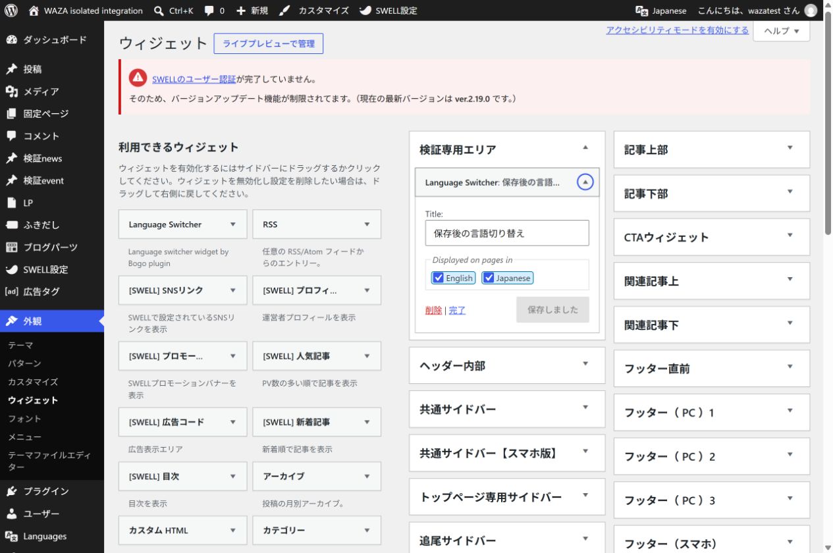Click the [ad] icon beside 広告タグ
This screenshot has height=553, width=833.
click(11, 292)
